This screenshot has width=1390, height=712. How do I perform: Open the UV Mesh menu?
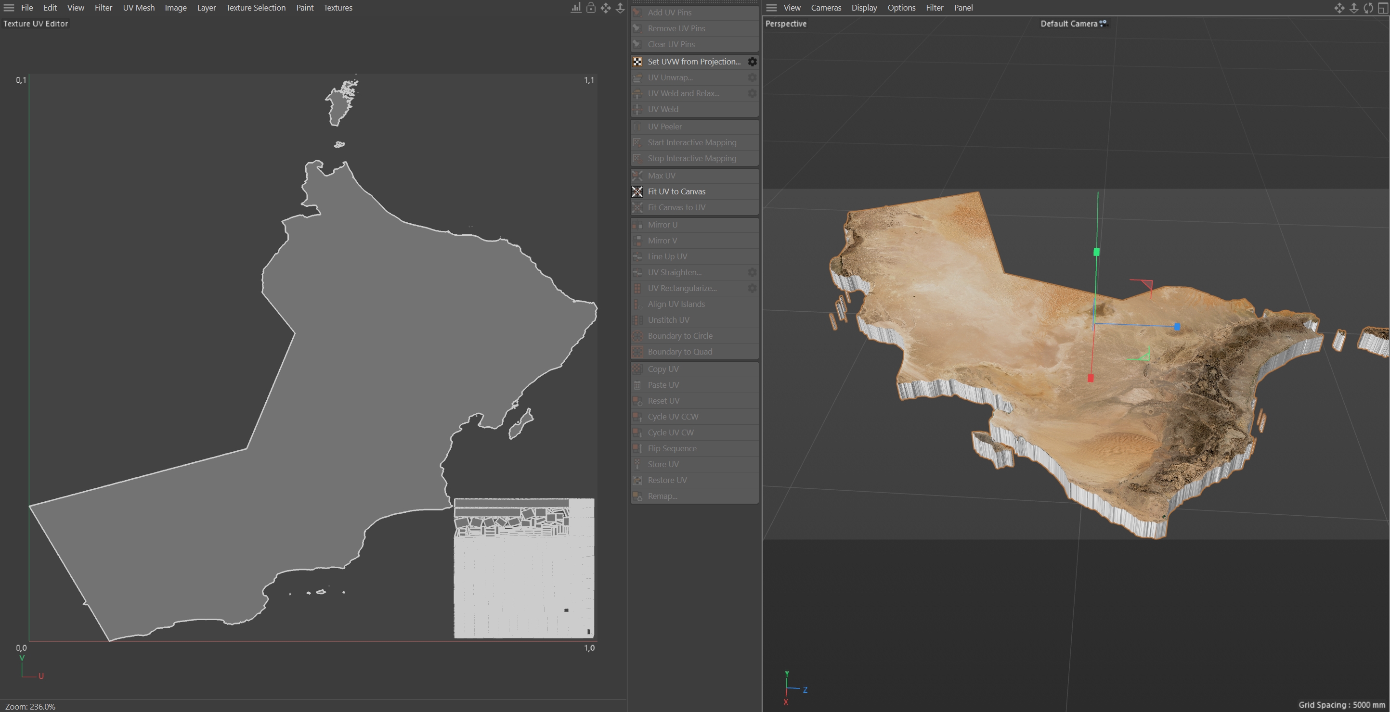point(138,8)
